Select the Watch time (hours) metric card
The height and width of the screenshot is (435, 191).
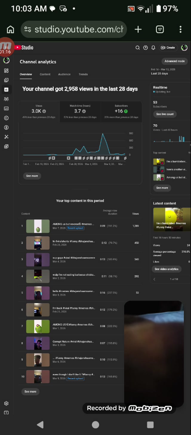(80, 111)
